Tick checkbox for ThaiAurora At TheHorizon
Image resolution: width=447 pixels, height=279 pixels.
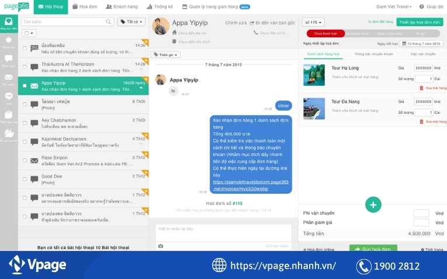click(x=25, y=67)
